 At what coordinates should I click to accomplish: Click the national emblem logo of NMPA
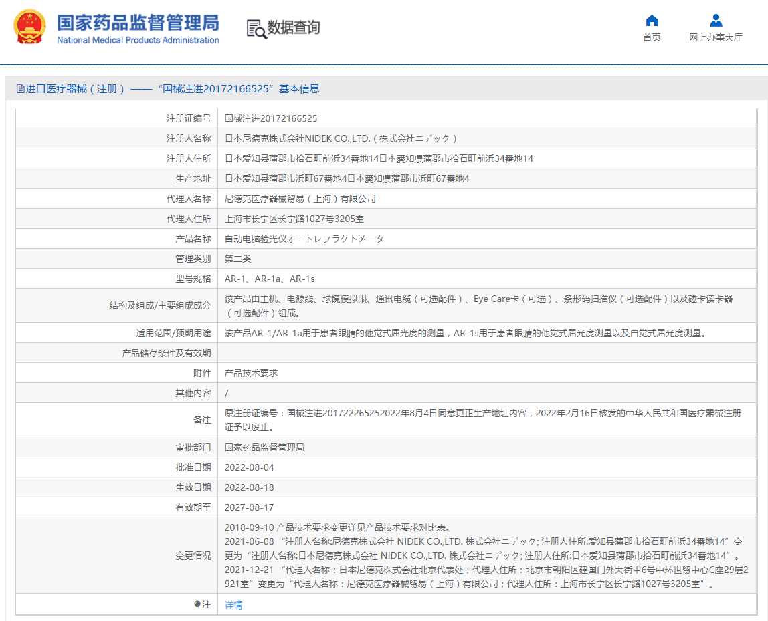(x=29, y=27)
